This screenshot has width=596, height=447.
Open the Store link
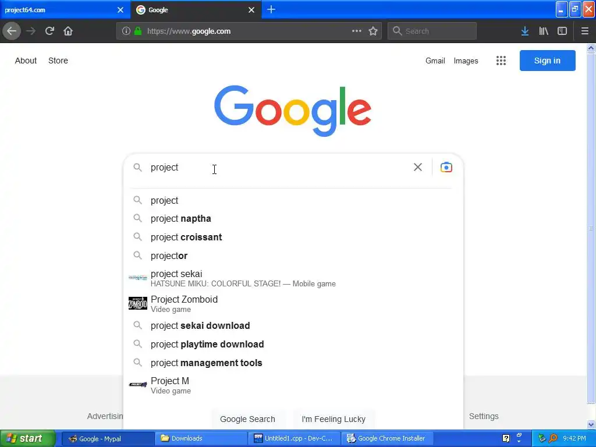58,61
